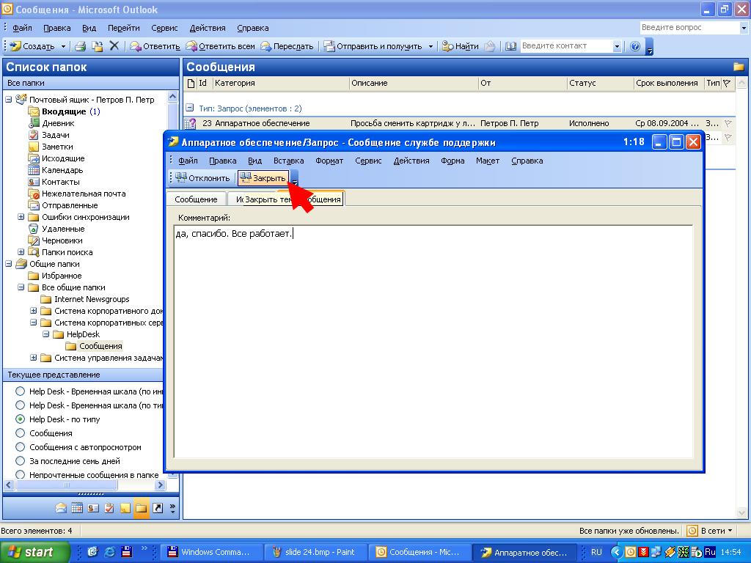Collapse the Почтовый ящик - Петров П. Петр tree
The height and width of the screenshot is (563, 751).
[9, 100]
